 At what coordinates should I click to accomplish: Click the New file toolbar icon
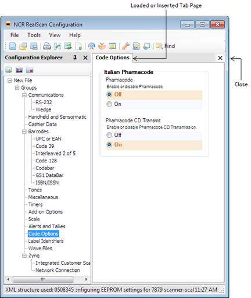[x=13, y=46]
